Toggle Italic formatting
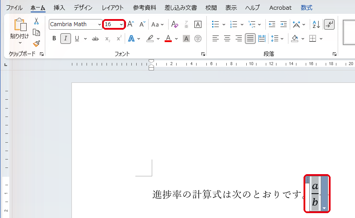Screen dimensions: 355x218 (66, 39)
